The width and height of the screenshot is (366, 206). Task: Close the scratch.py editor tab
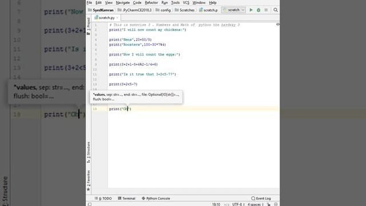117,18
